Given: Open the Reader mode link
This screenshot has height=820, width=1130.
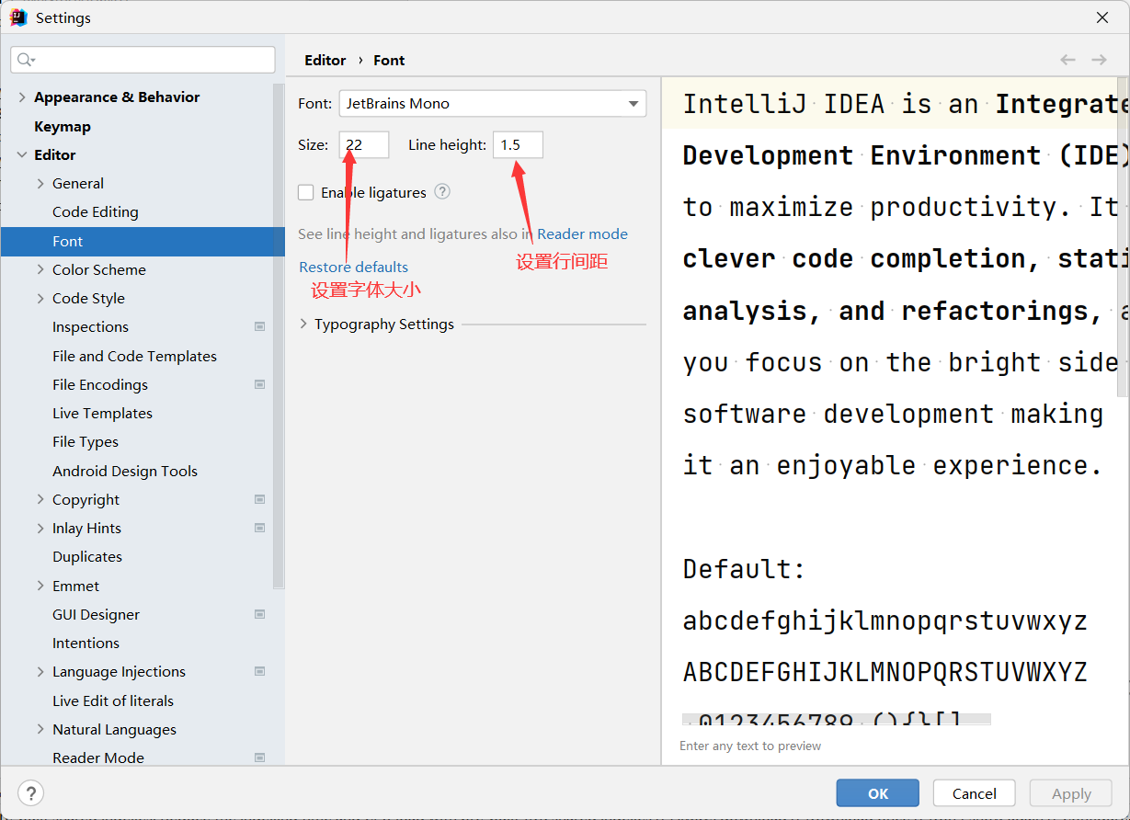Looking at the screenshot, I should (x=582, y=233).
